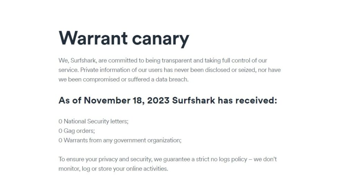Click the phrase "taking full control of our"
This screenshot has height=189, width=354.
click(x=236, y=61)
